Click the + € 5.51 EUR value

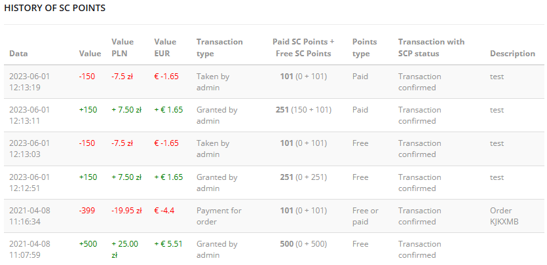[168, 244]
